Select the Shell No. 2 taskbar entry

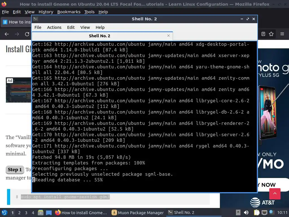tap(194, 212)
